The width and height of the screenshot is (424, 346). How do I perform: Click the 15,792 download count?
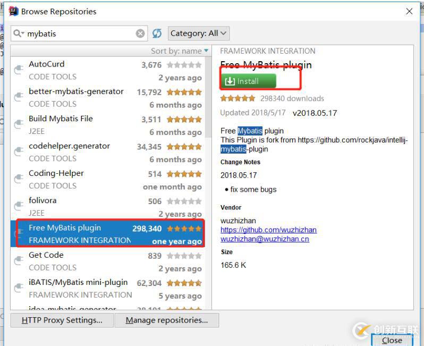coord(149,92)
